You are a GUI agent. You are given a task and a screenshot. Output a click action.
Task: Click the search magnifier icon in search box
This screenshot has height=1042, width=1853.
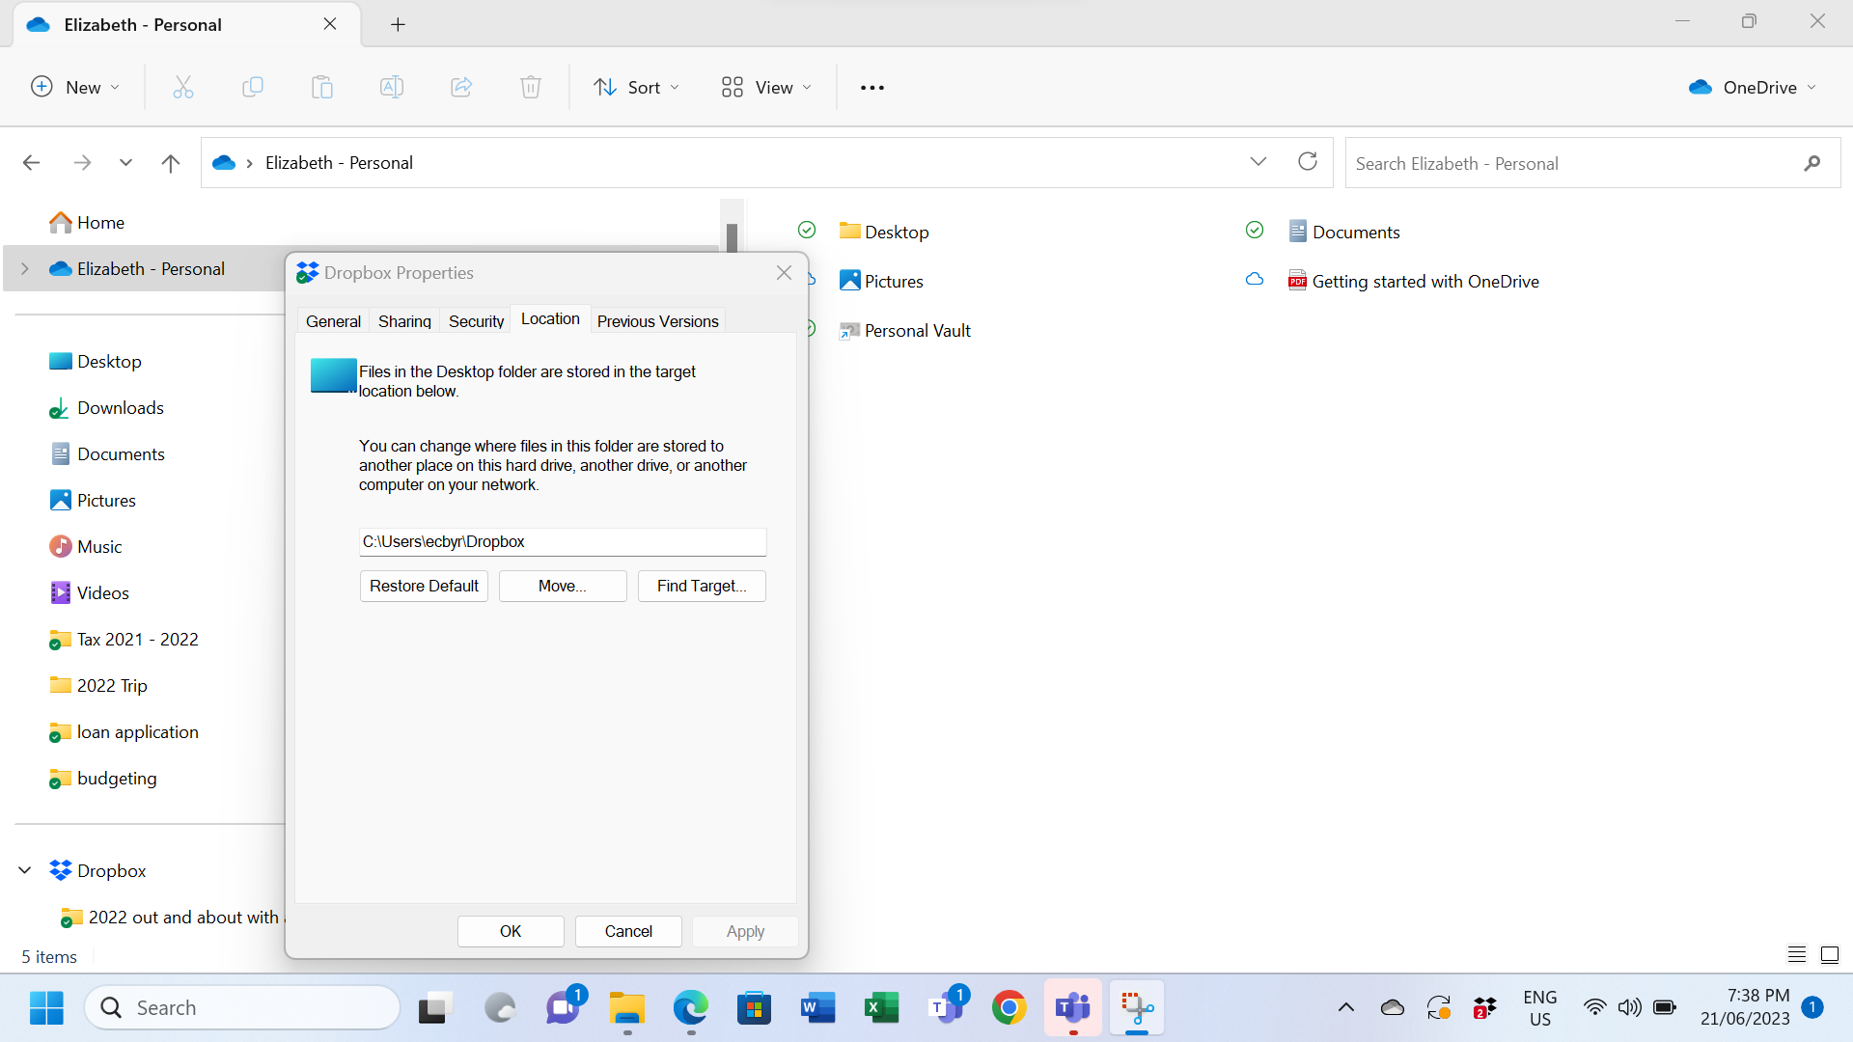(x=1812, y=163)
